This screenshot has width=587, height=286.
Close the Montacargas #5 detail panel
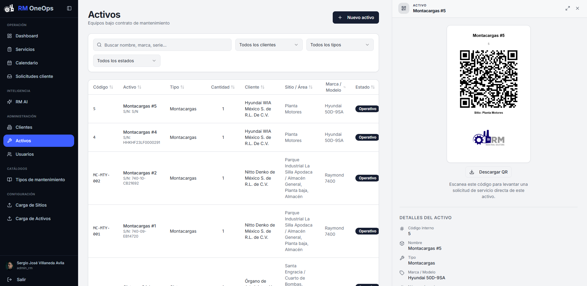click(x=578, y=8)
